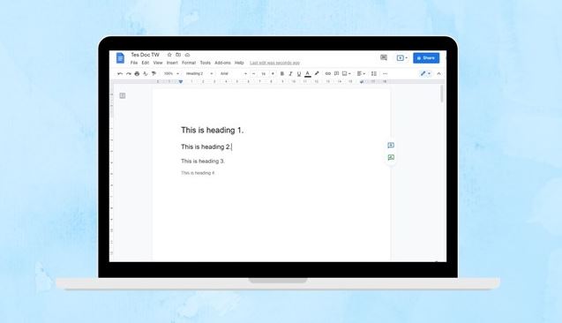Toggle bold formatting

click(x=282, y=73)
